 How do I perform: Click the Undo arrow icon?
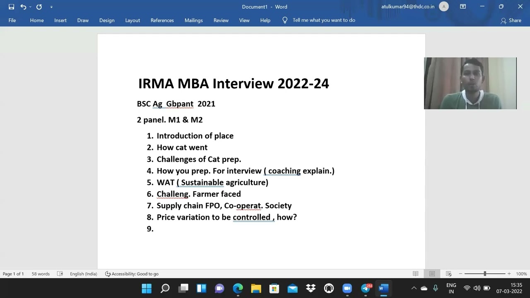click(x=23, y=7)
